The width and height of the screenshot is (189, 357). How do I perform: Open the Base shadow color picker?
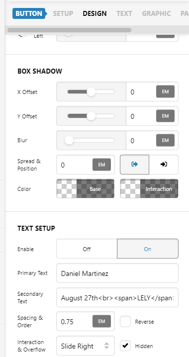pos(86,189)
